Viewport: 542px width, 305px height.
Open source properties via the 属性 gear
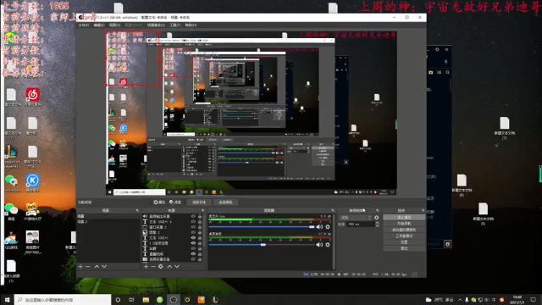159,202
